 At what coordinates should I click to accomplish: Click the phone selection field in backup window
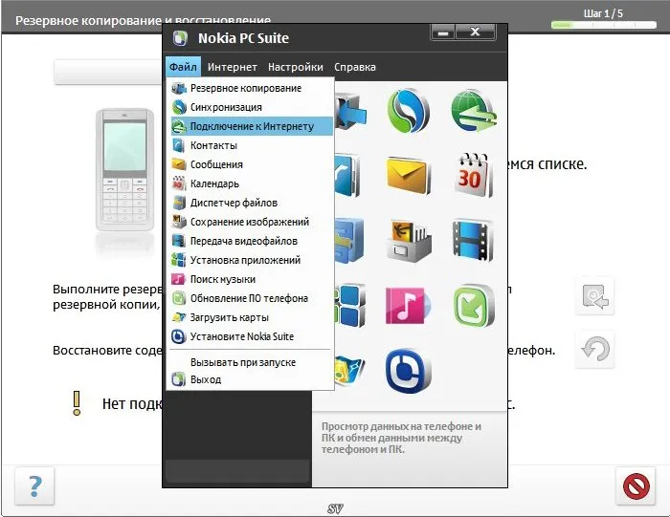tap(107, 72)
